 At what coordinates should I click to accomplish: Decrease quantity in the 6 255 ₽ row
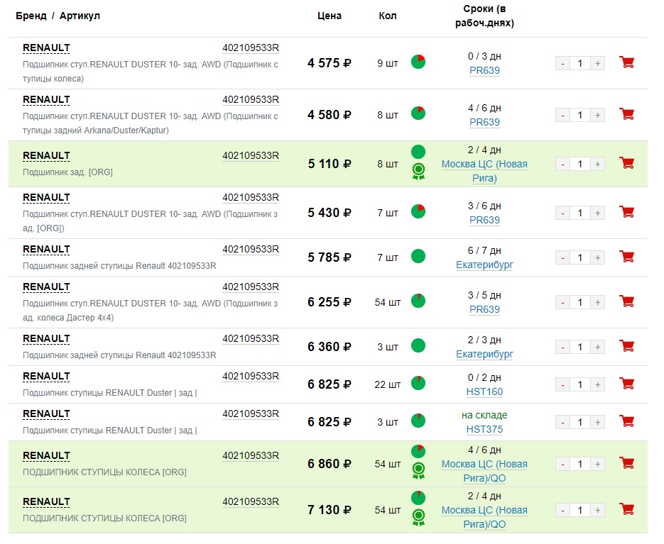point(562,302)
